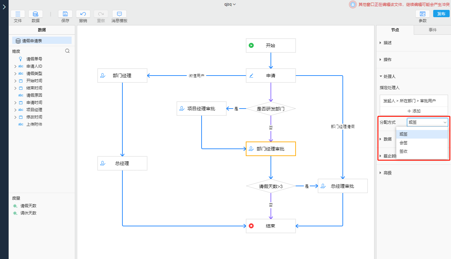
Task: Open the 数据 (Data) toolbar icon
Action: tap(35, 14)
